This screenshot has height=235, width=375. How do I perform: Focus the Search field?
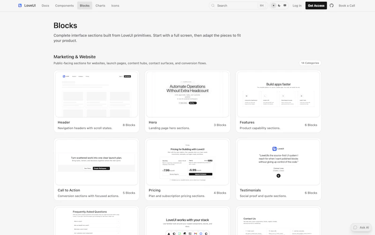pyautogui.click(x=238, y=6)
